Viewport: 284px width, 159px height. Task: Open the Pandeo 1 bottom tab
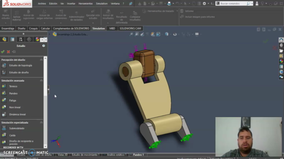[x=138, y=155]
